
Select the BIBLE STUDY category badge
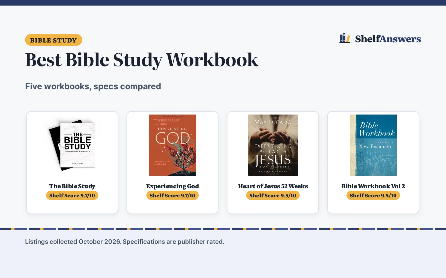tap(54, 40)
